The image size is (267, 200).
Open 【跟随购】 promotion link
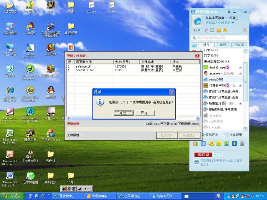click(221, 162)
